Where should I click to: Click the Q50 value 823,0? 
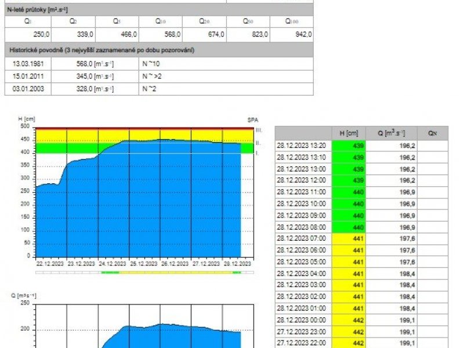[248, 35]
